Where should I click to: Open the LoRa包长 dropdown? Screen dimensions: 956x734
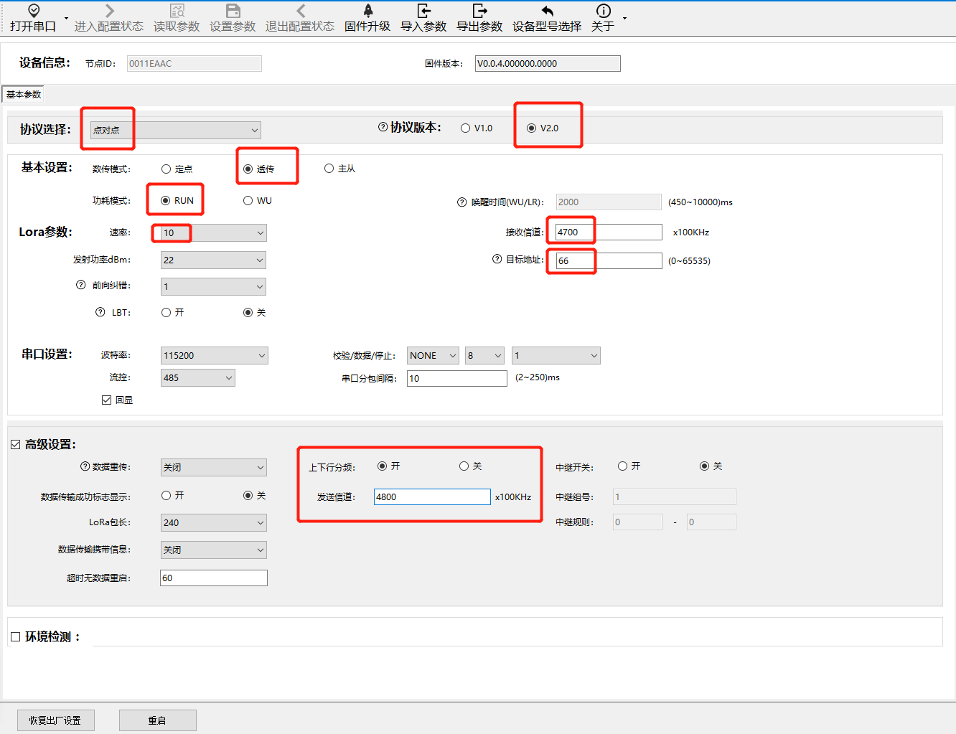(x=213, y=523)
